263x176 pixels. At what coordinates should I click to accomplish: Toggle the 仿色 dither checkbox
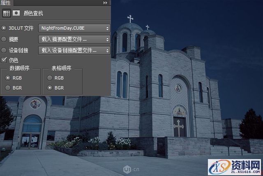(4, 60)
